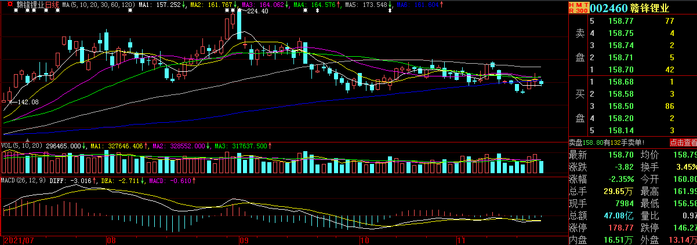
Task: Click the 142.08 low price label
Action: coord(28,102)
